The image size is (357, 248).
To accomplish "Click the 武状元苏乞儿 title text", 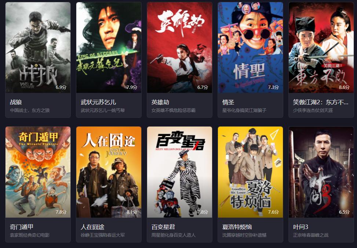I will click(98, 102).
